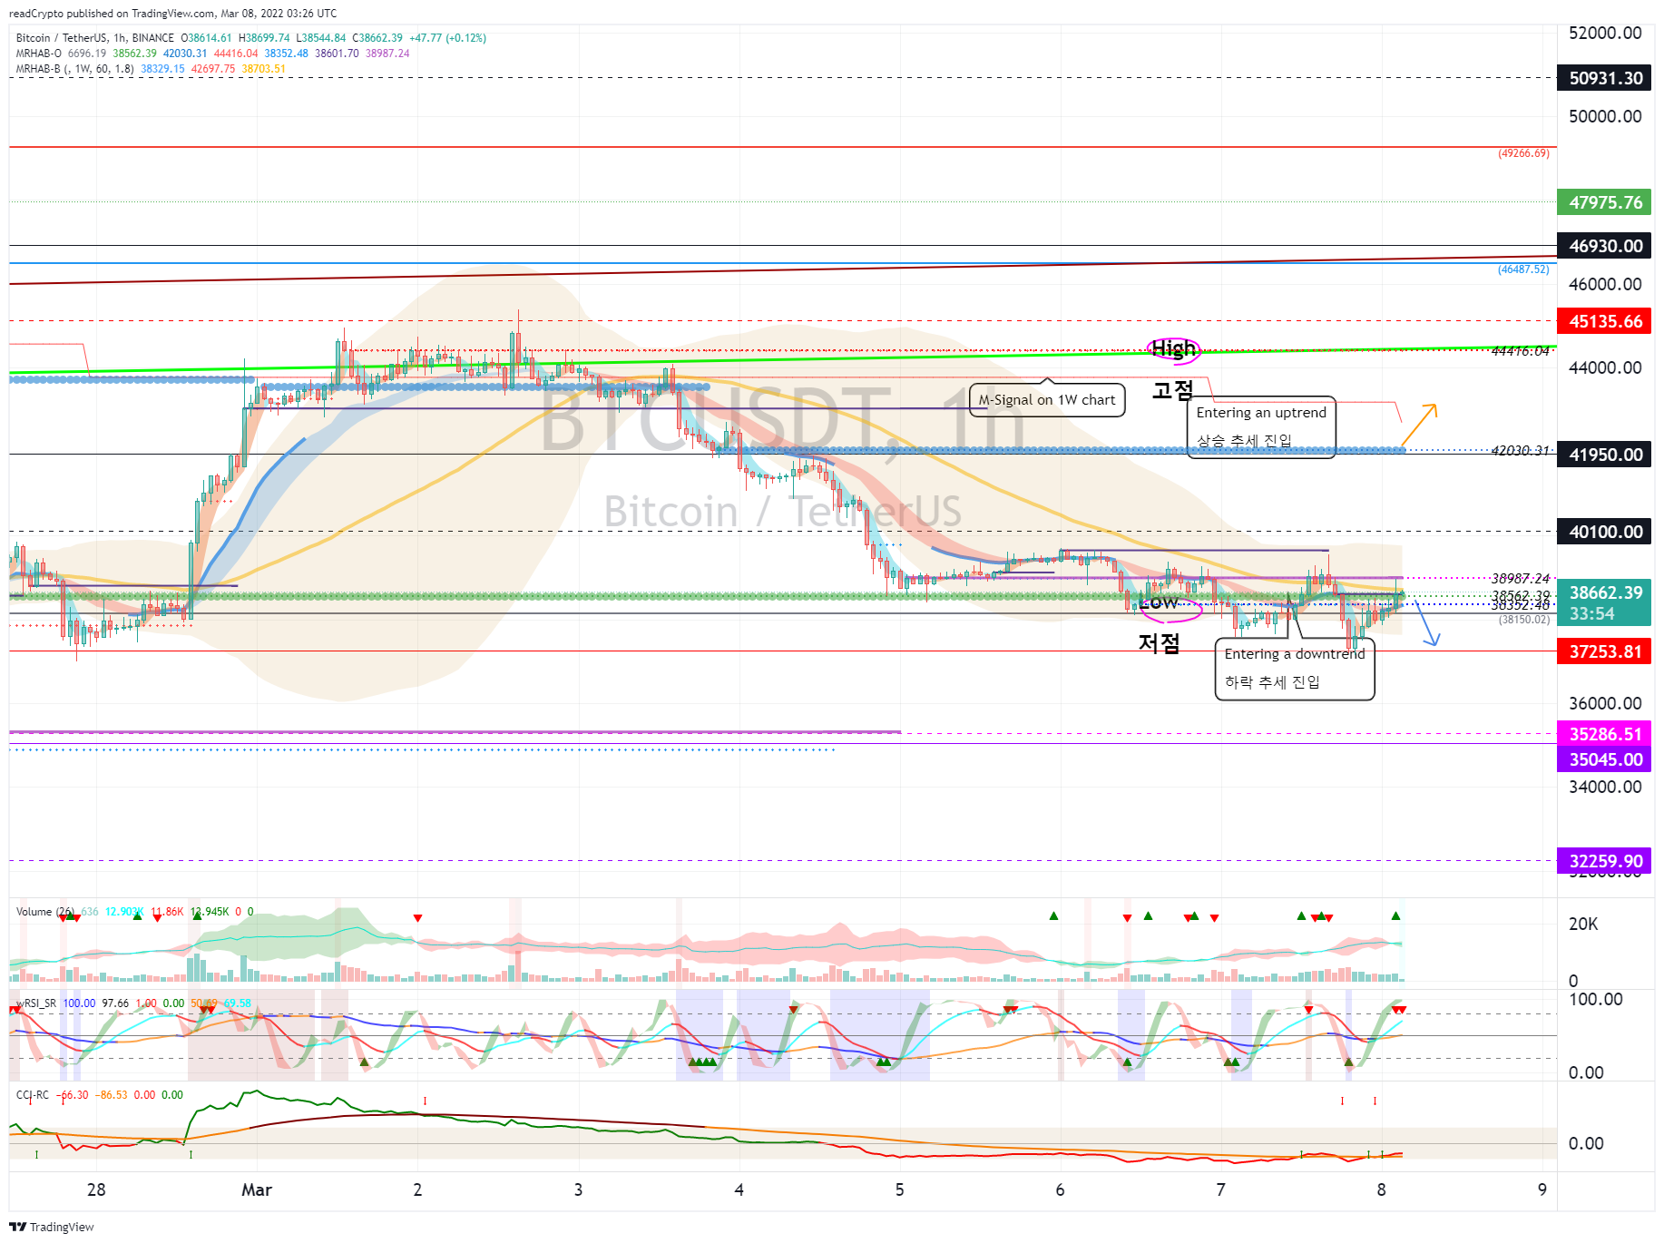Click the 46000.00 axis value

point(1605,284)
